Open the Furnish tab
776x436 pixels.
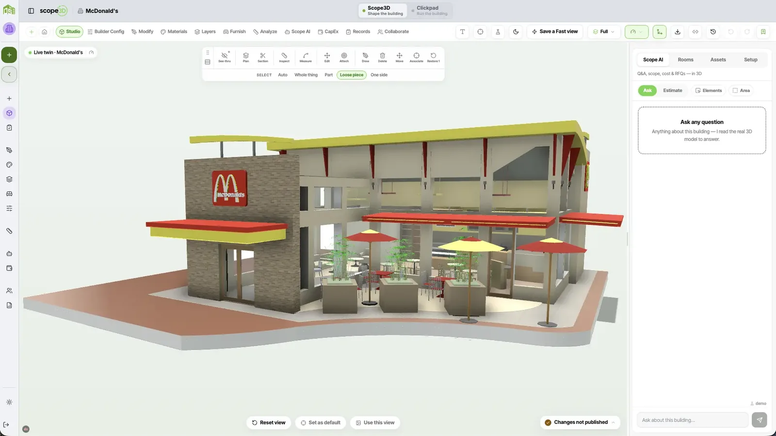(x=234, y=31)
